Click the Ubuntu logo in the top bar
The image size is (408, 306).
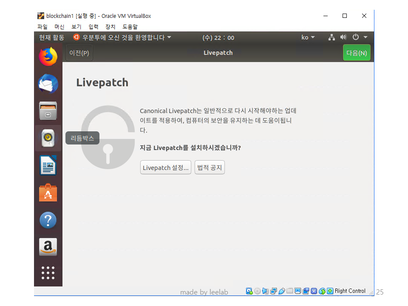(76, 37)
